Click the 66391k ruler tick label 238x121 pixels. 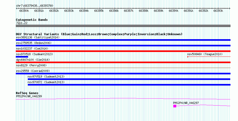[189, 11]
